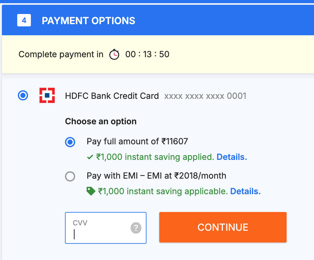Click the green checkmark saving icon

pos(90,157)
